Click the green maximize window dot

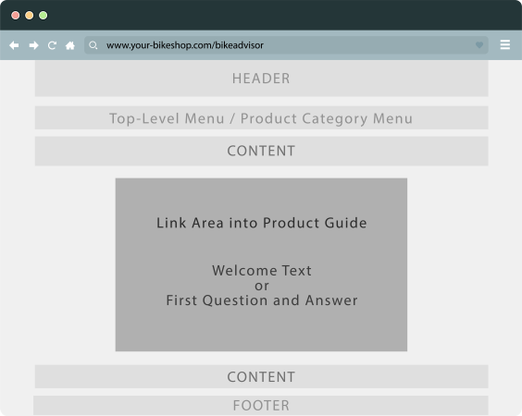click(43, 16)
